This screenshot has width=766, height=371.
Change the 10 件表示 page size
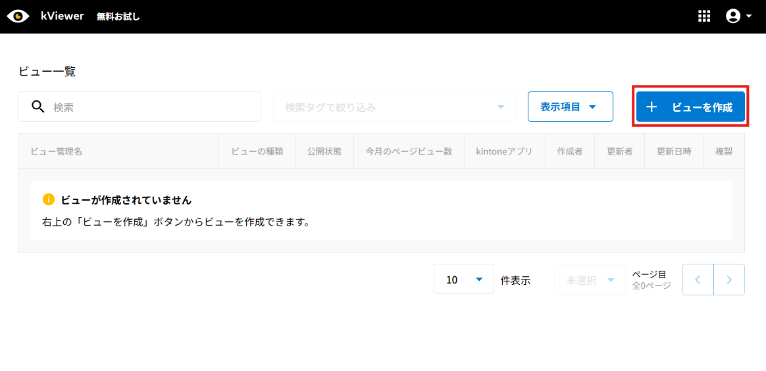pos(464,280)
